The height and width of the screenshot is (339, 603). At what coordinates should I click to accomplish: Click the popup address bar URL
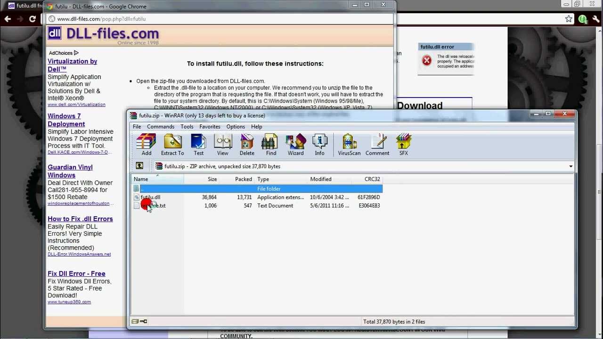tap(101, 19)
